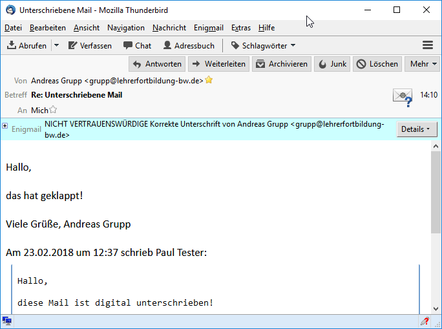Open Verfassen to compose a message
Image resolution: width=442 pixels, height=329 pixels.
click(90, 46)
